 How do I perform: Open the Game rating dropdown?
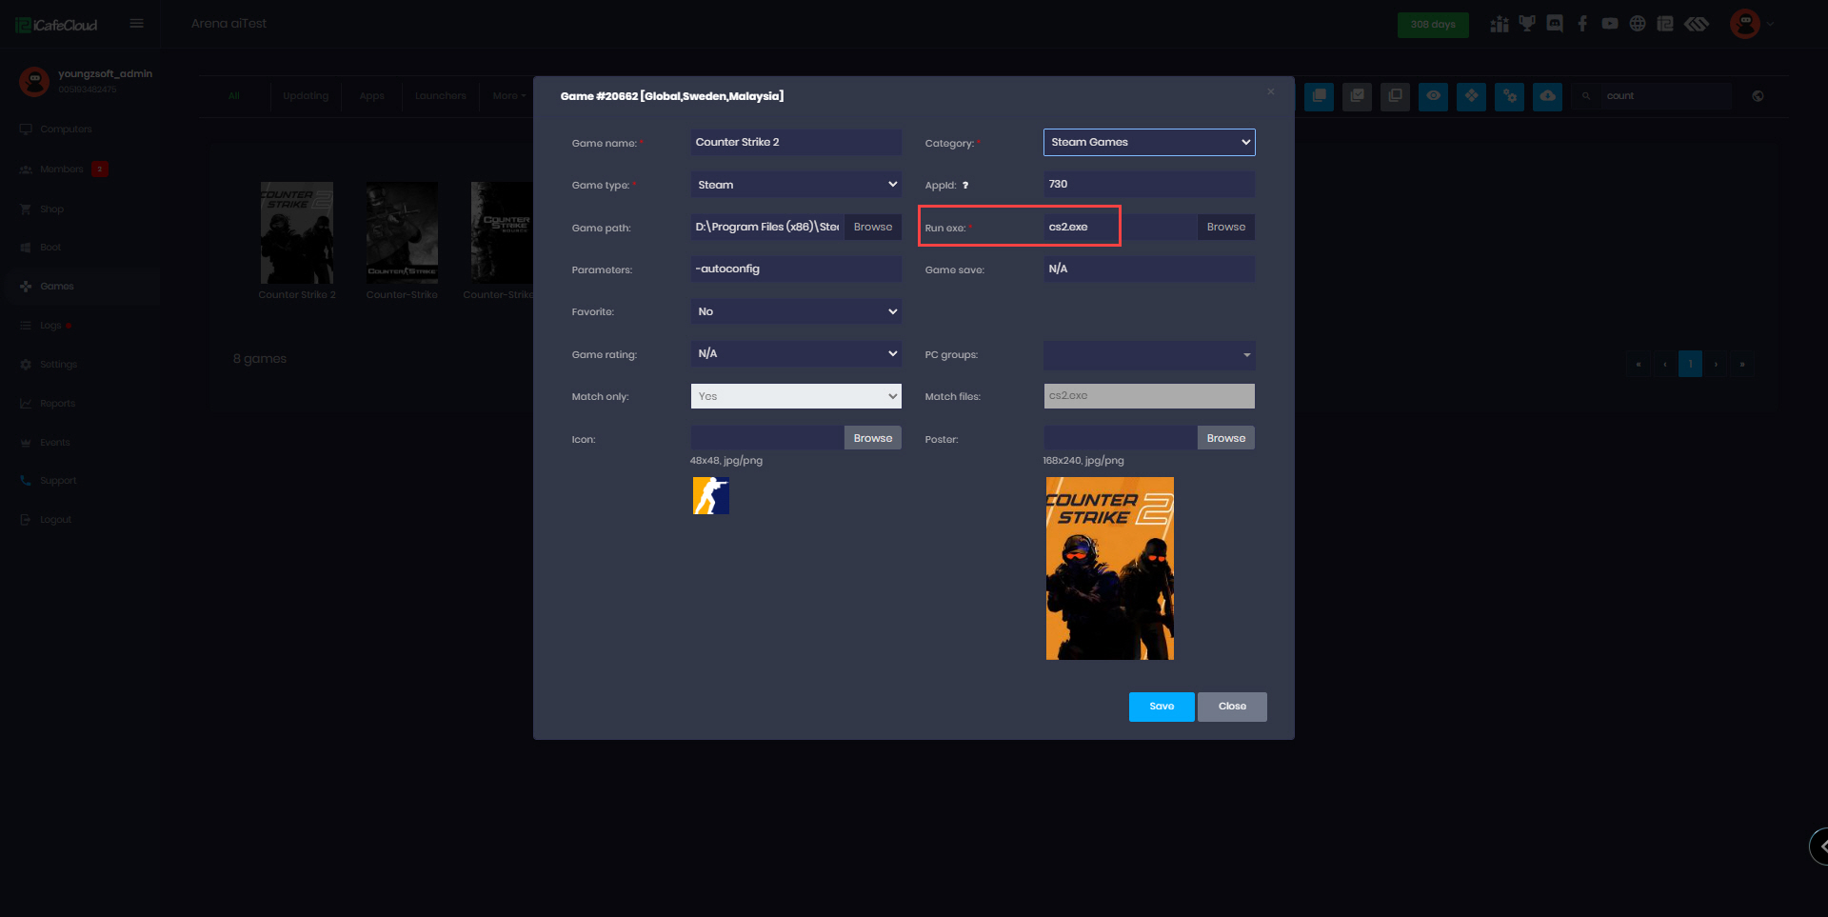[795, 354]
